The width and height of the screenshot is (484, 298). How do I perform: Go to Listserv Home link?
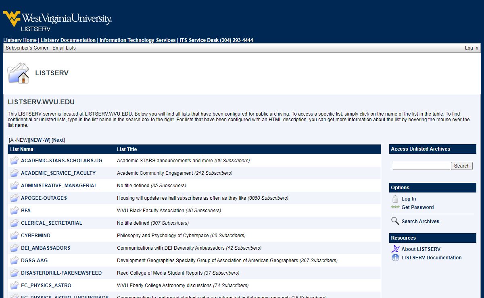[x=20, y=40]
